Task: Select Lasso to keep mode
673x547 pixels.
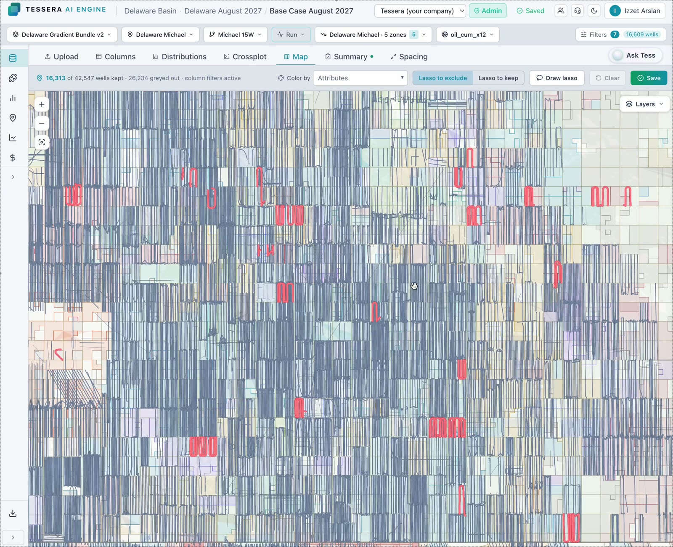Action: (498, 78)
